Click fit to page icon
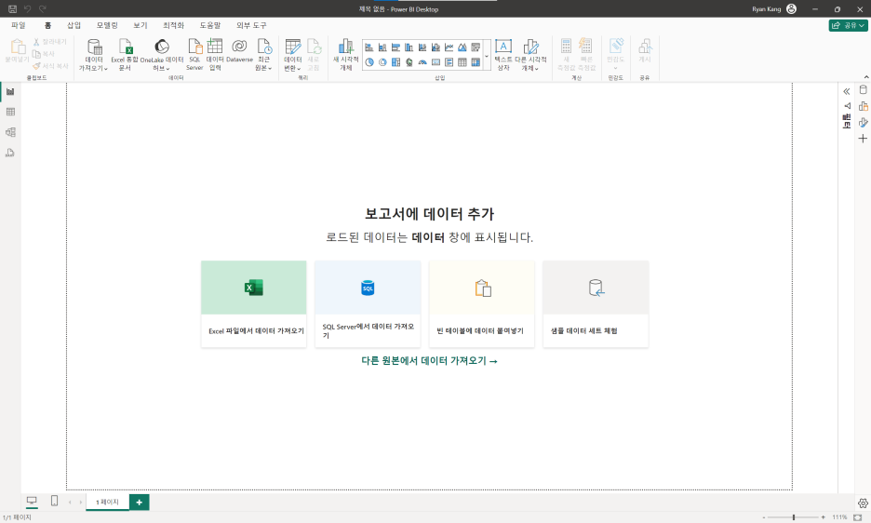 857,517
